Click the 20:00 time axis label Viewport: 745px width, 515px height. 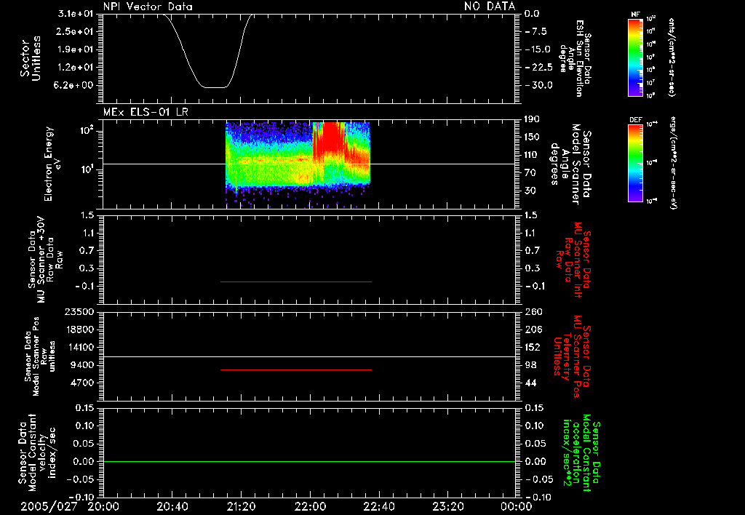[103, 507]
